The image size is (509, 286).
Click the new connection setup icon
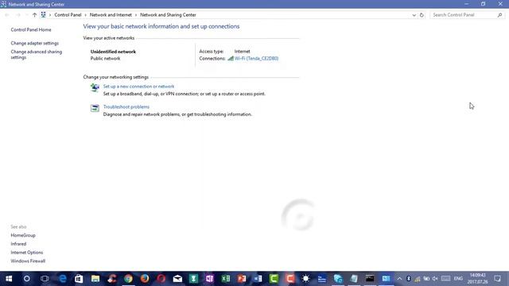pos(95,87)
